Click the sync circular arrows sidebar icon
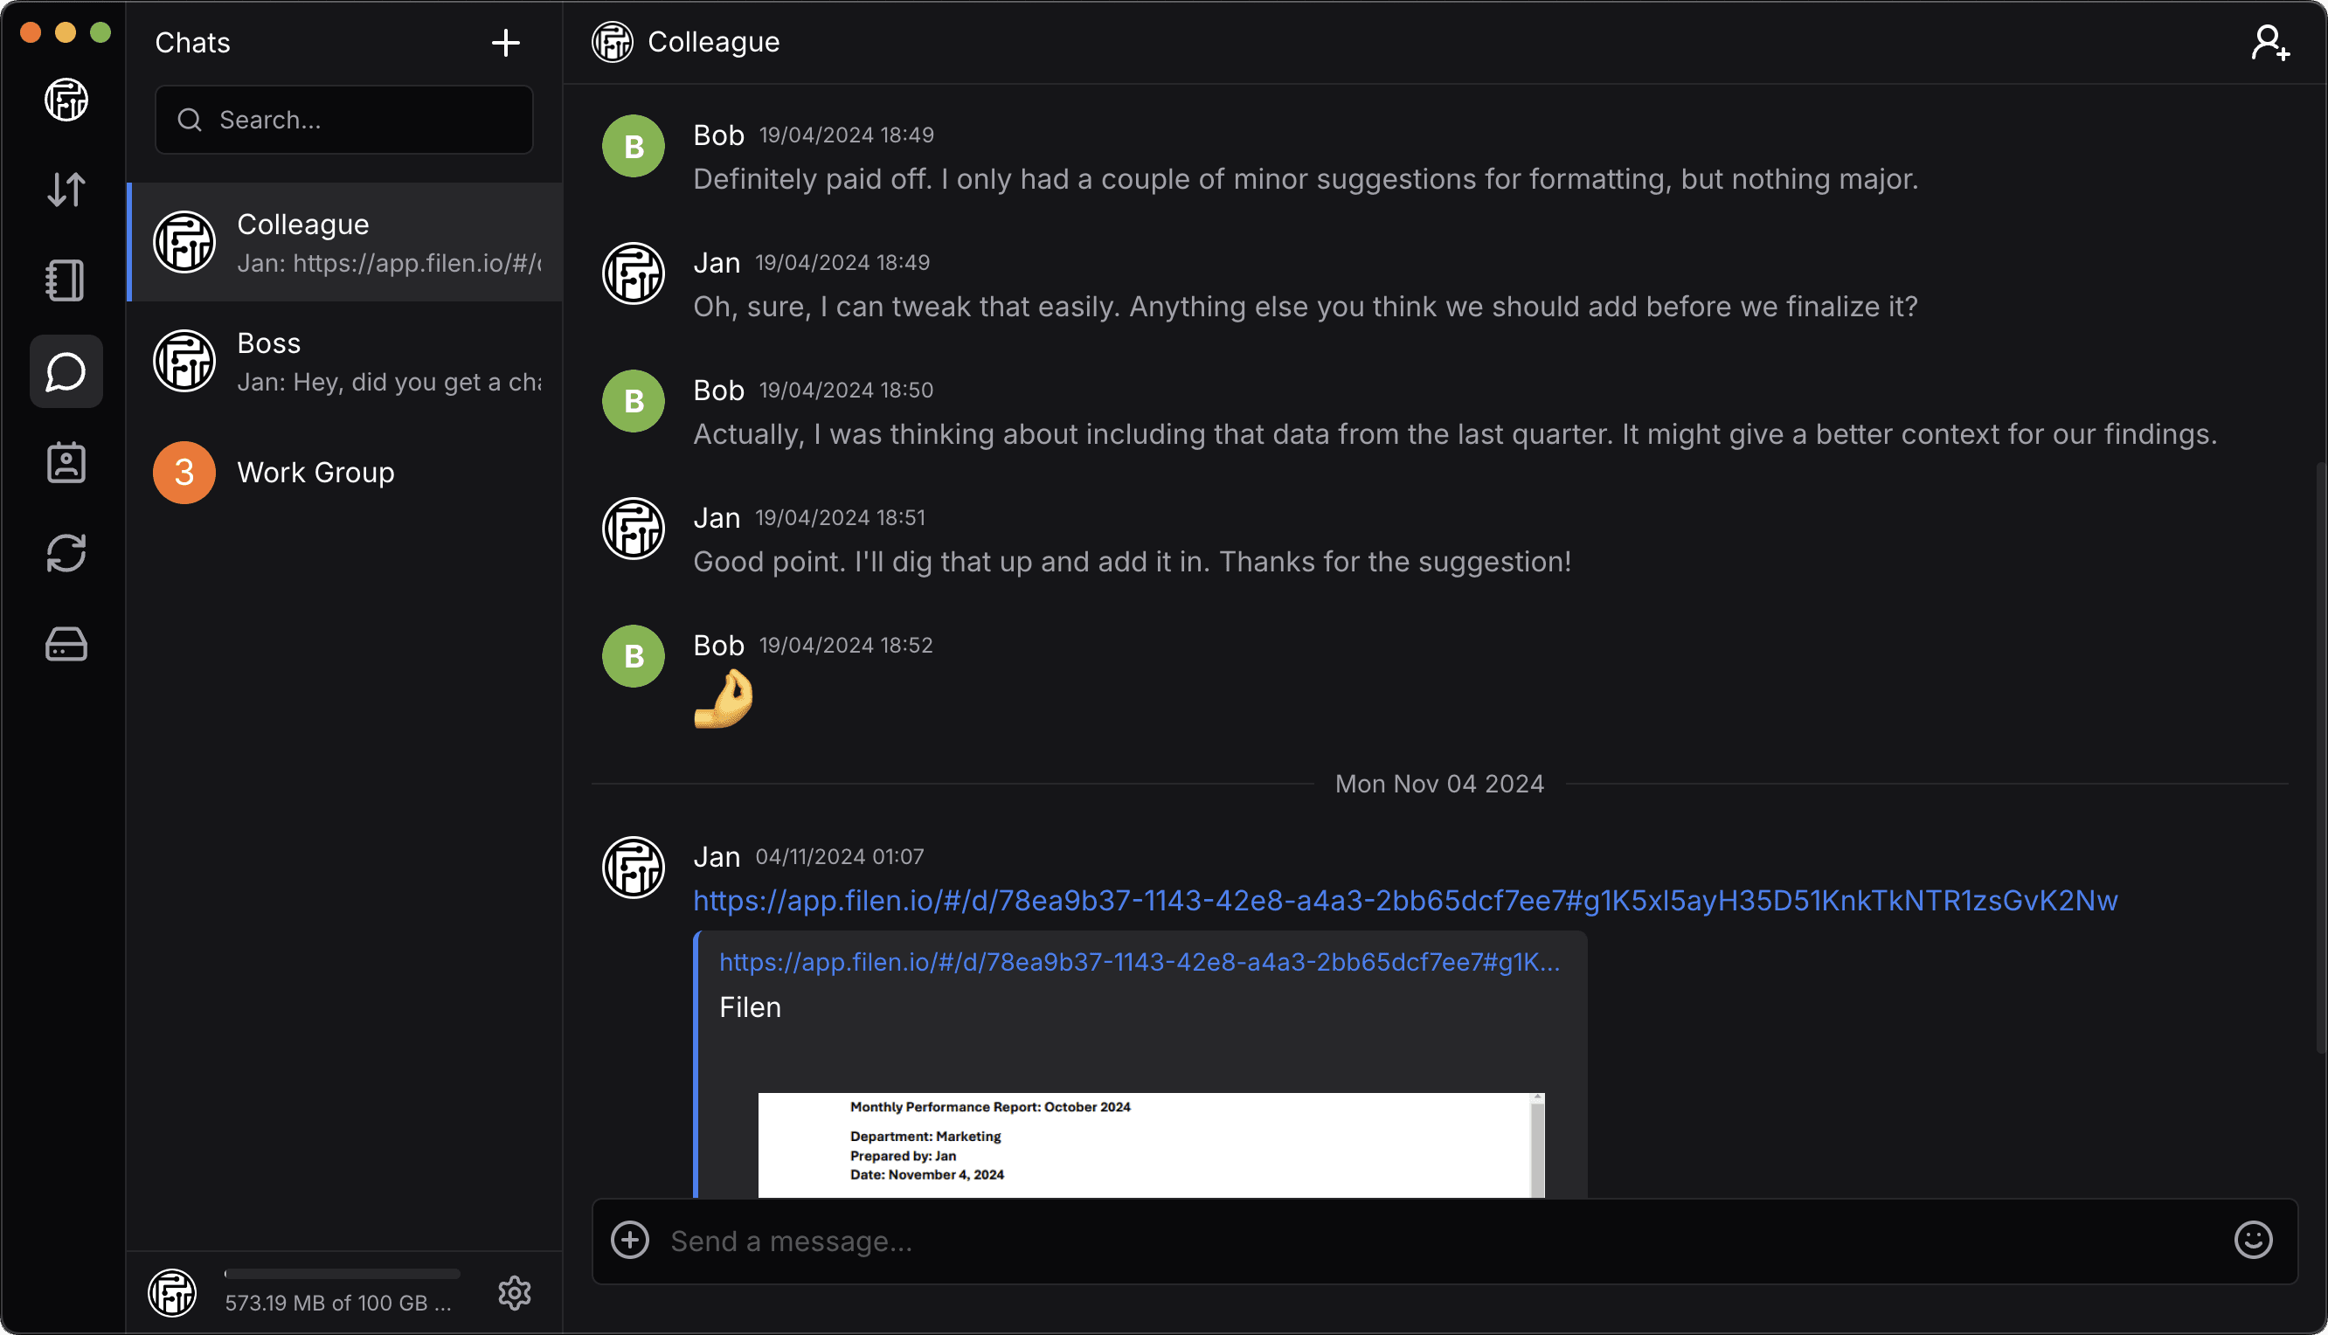 click(x=66, y=553)
